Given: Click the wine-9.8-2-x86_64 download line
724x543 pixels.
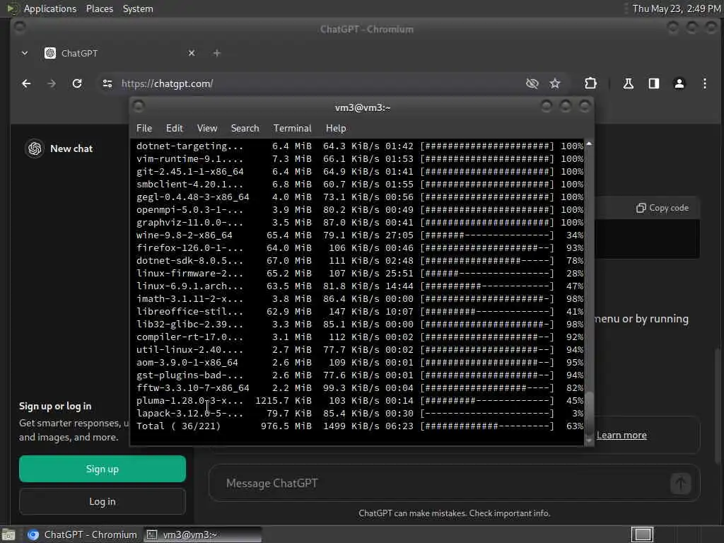Looking at the screenshot, I should pyautogui.click(x=360, y=235).
